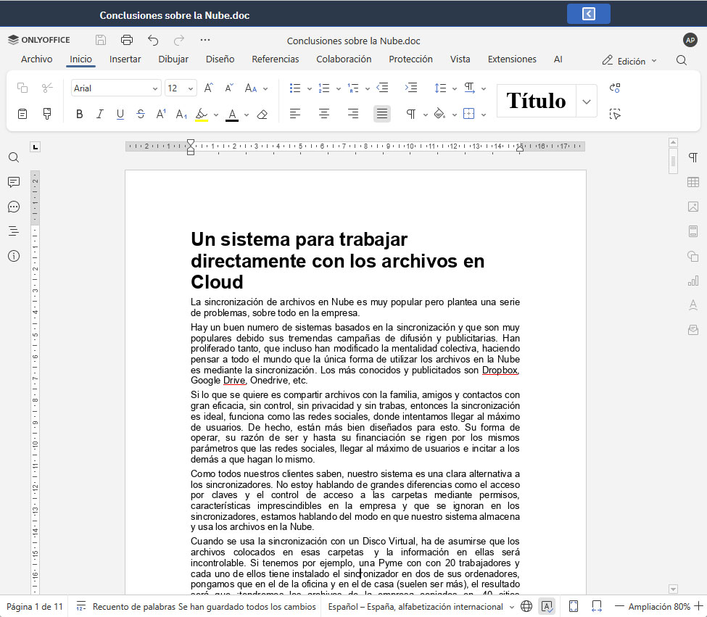This screenshot has width=707, height=617.
Task: Apply the black font color
Action: pos(232,114)
